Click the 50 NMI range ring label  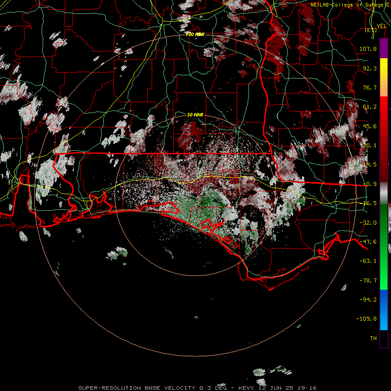[x=195, y=115]
